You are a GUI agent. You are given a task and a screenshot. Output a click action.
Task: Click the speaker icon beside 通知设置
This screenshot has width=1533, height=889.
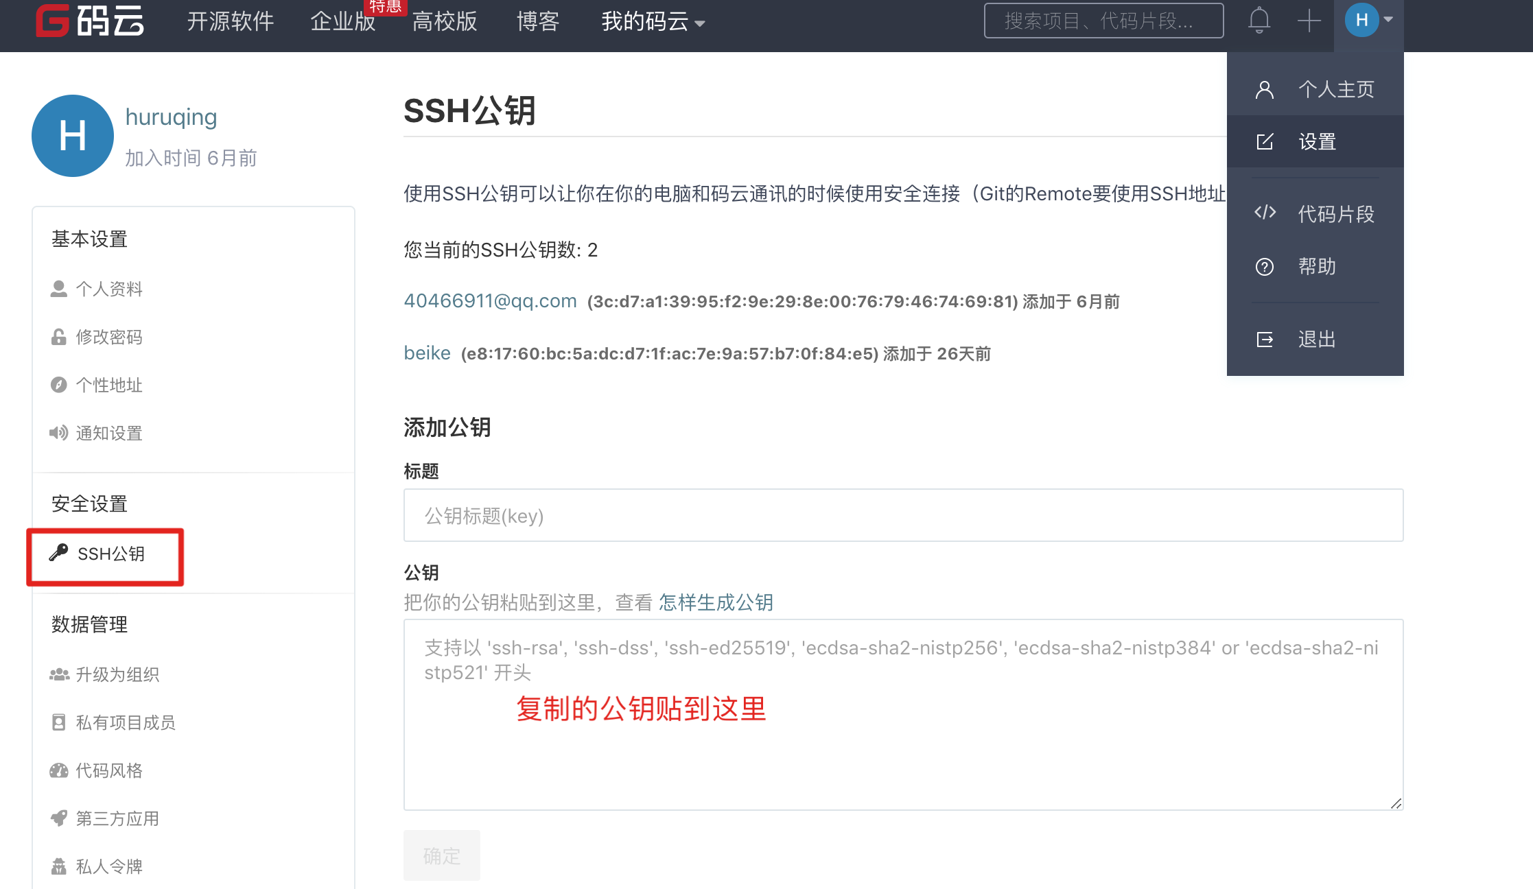tap(58, 432)
